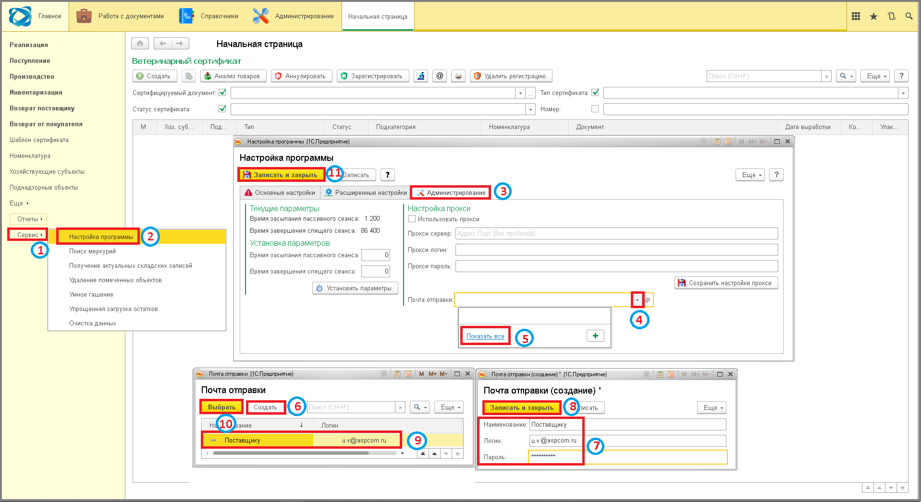The image size is (921, 502).
Task: Click the magnifier search icon at top right
Action: [909, 16]
